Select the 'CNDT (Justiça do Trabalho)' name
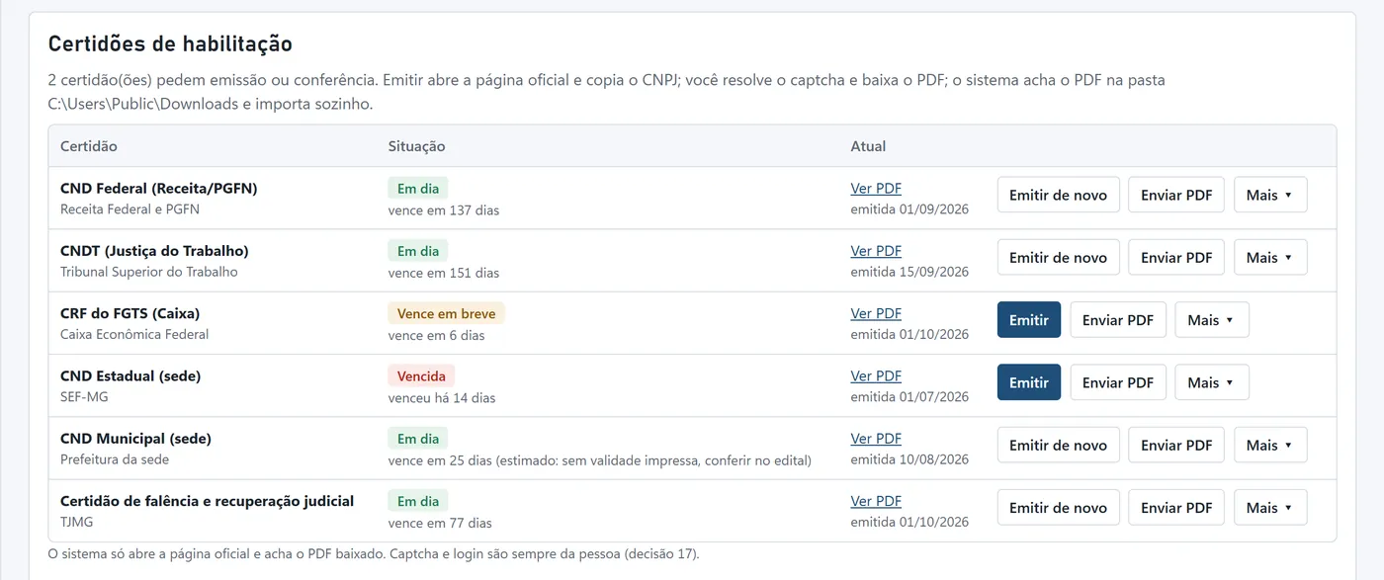 154,250
